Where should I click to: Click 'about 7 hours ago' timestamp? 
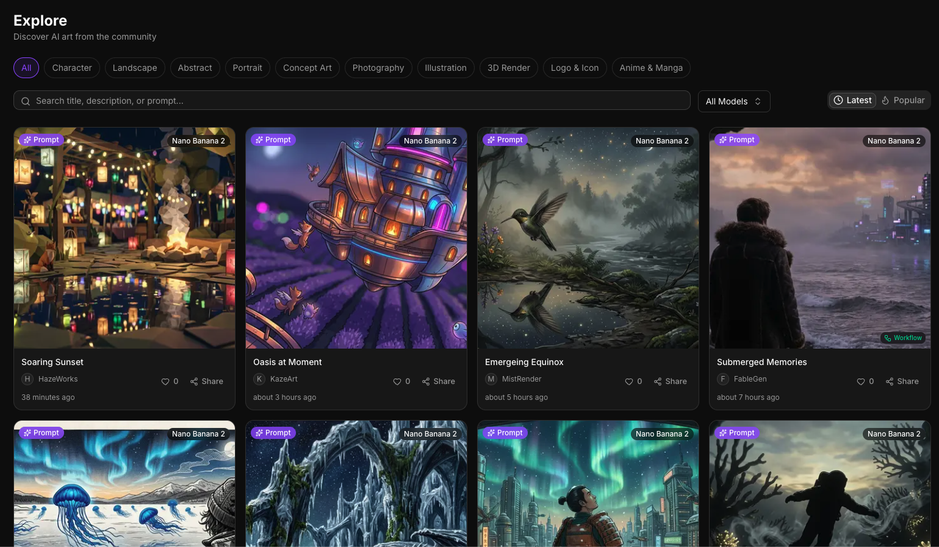coord(748,397)
